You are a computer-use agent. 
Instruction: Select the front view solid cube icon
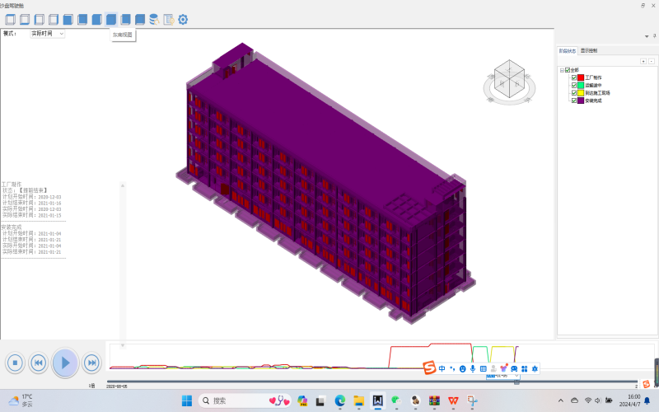tap(68, 19)
